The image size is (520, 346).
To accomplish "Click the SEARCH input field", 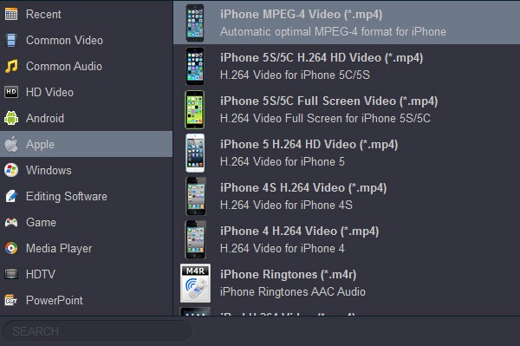I will coord(97,331).
